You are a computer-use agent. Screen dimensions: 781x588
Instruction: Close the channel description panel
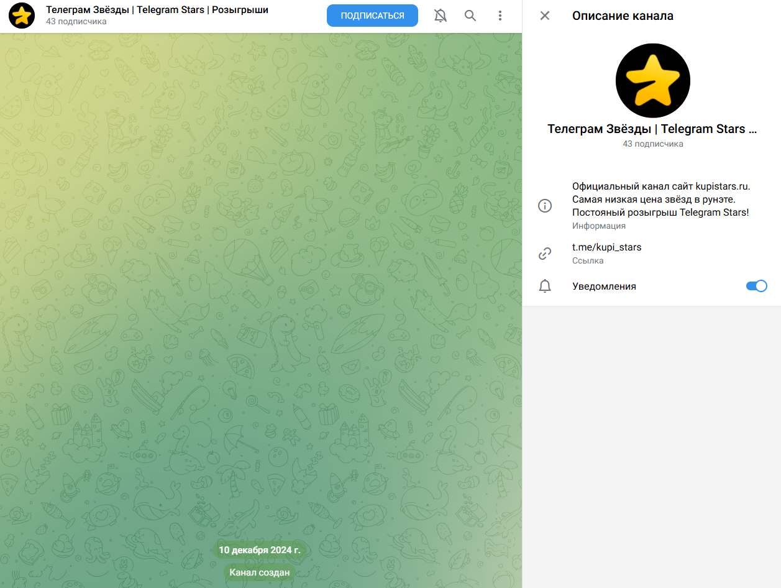(x=545, y=16)
